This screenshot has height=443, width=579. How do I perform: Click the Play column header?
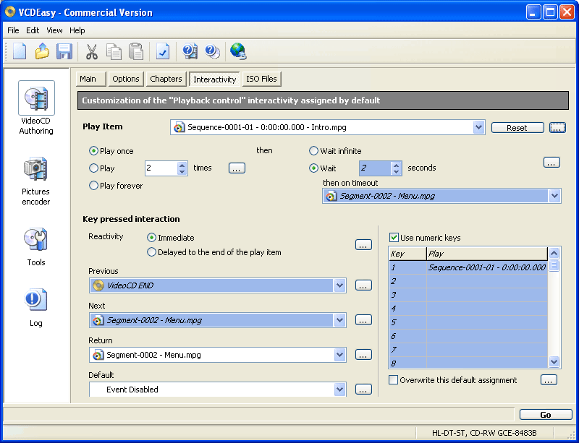tap(487, 254)
